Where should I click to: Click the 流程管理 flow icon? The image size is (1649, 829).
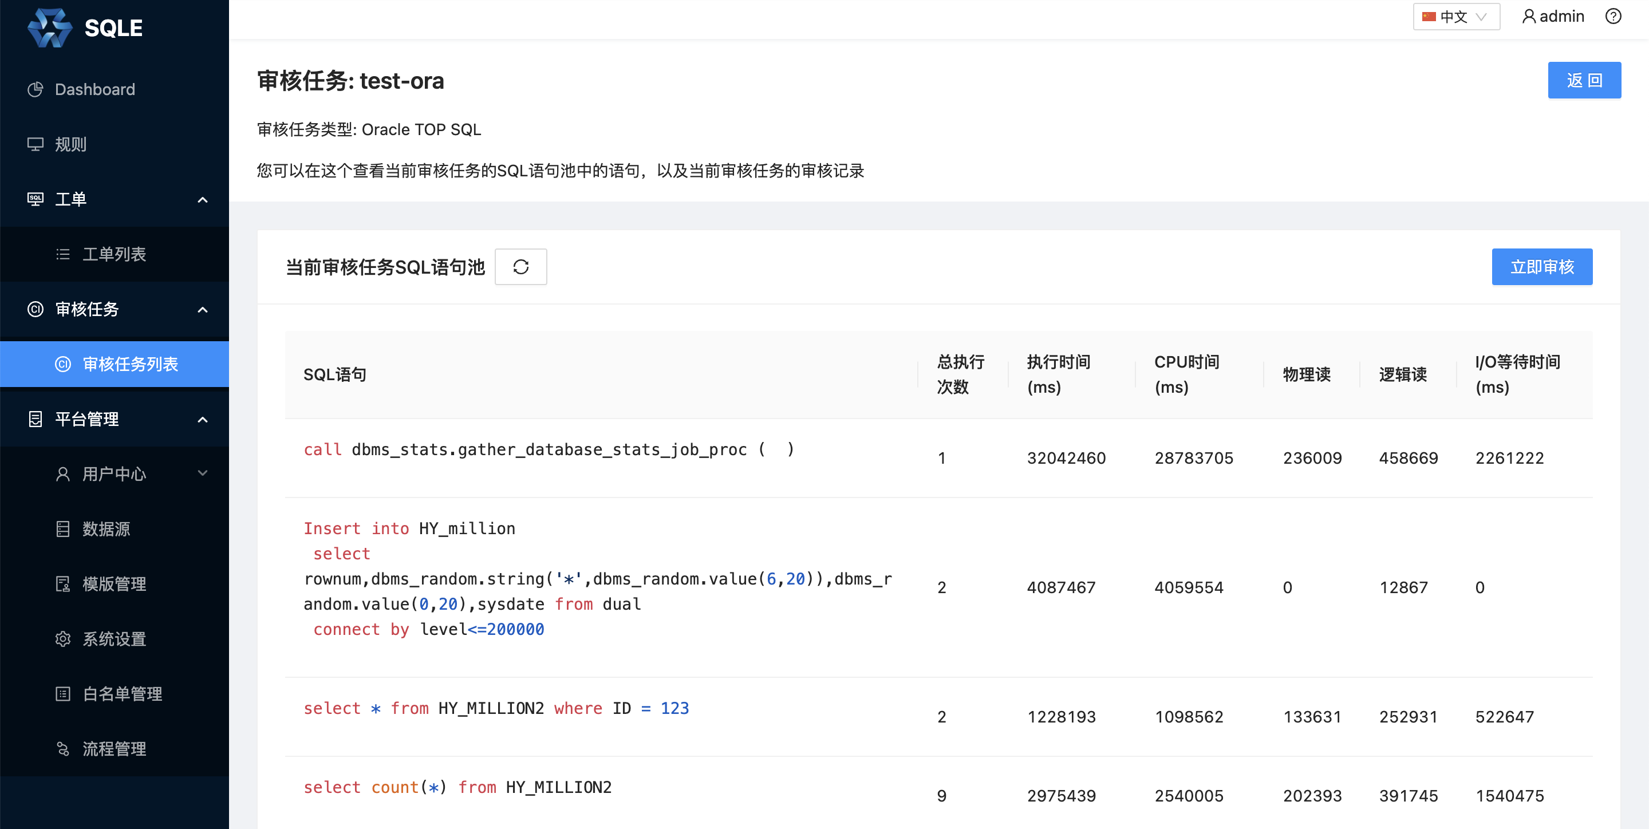pyautogui.click(x=64, y=749)
